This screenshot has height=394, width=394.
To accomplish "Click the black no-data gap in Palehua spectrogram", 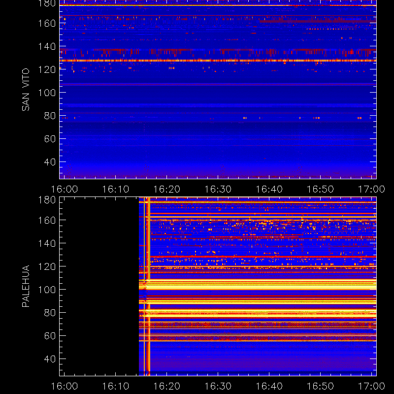I will [x=99, y=286].
